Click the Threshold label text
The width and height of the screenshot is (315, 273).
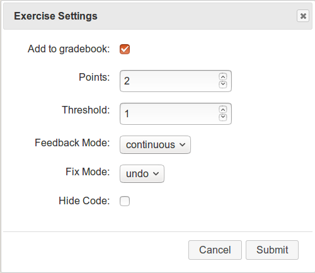tap(86, 110)
